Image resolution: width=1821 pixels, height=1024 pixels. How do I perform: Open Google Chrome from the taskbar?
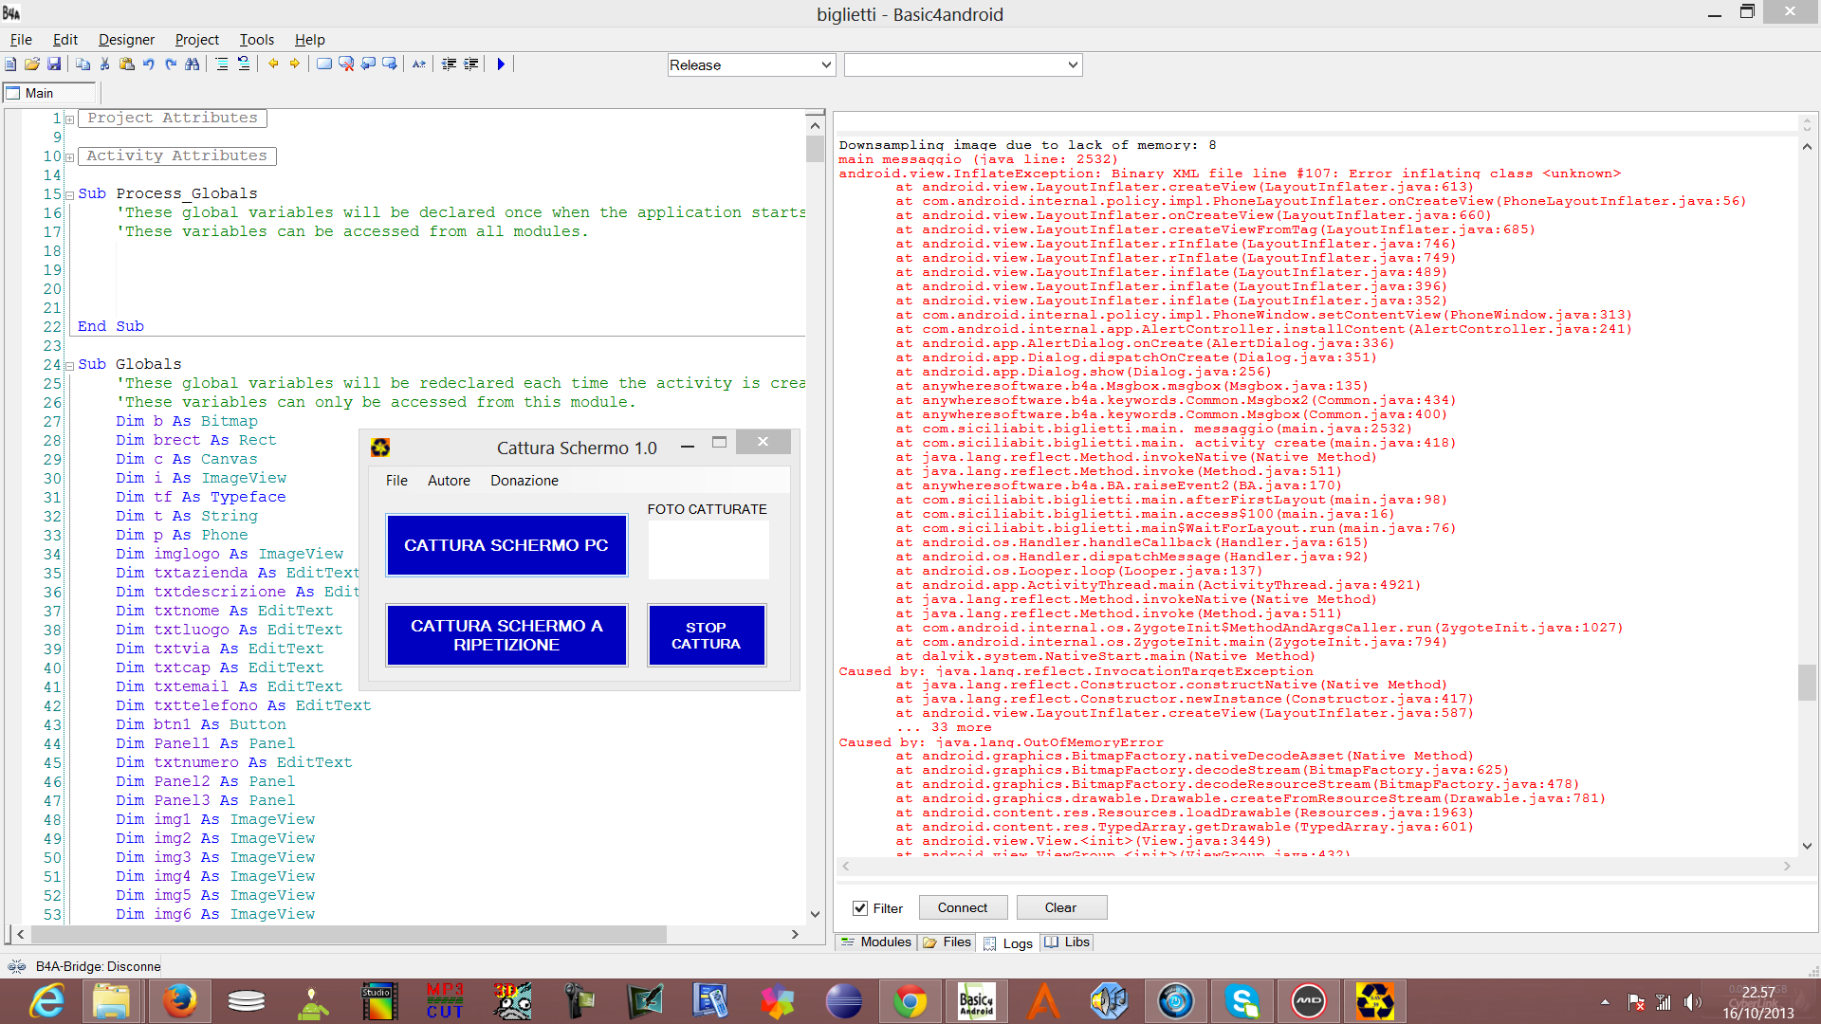(x=910, y=1001)
